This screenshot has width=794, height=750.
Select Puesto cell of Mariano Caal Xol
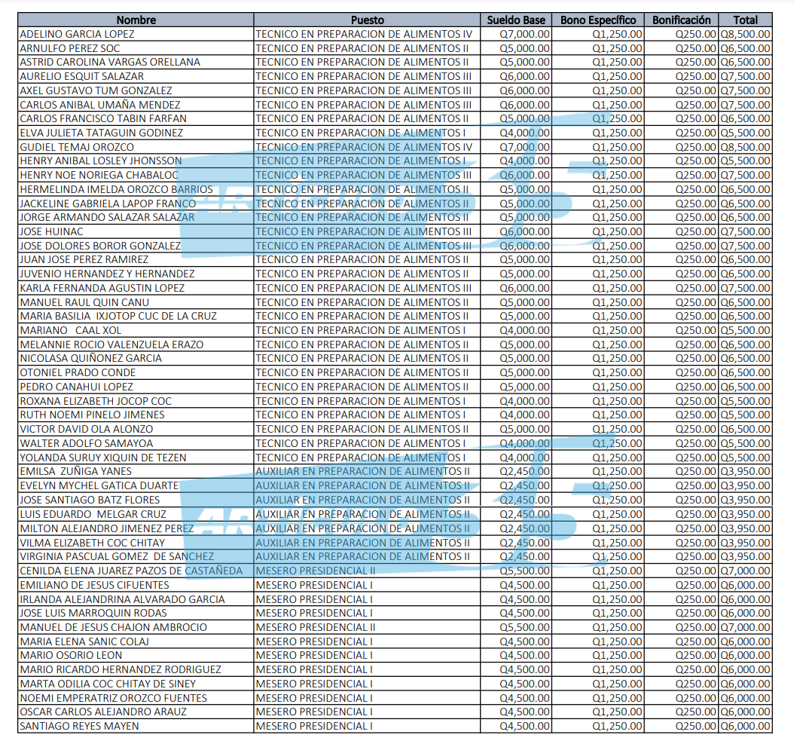point(361,330)
